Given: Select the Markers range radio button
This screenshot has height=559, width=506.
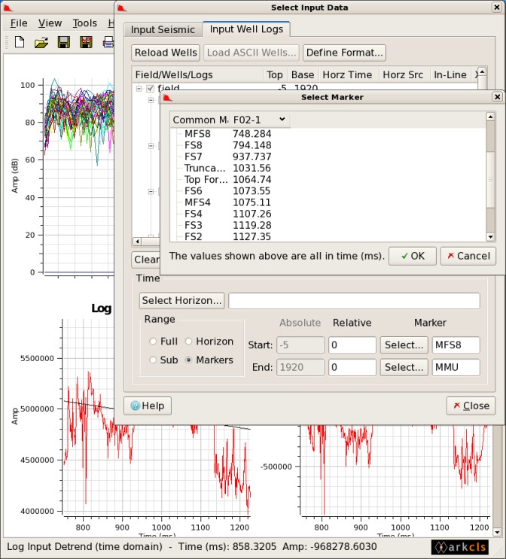Looking at the screenshot, I should tap(189, 360).
